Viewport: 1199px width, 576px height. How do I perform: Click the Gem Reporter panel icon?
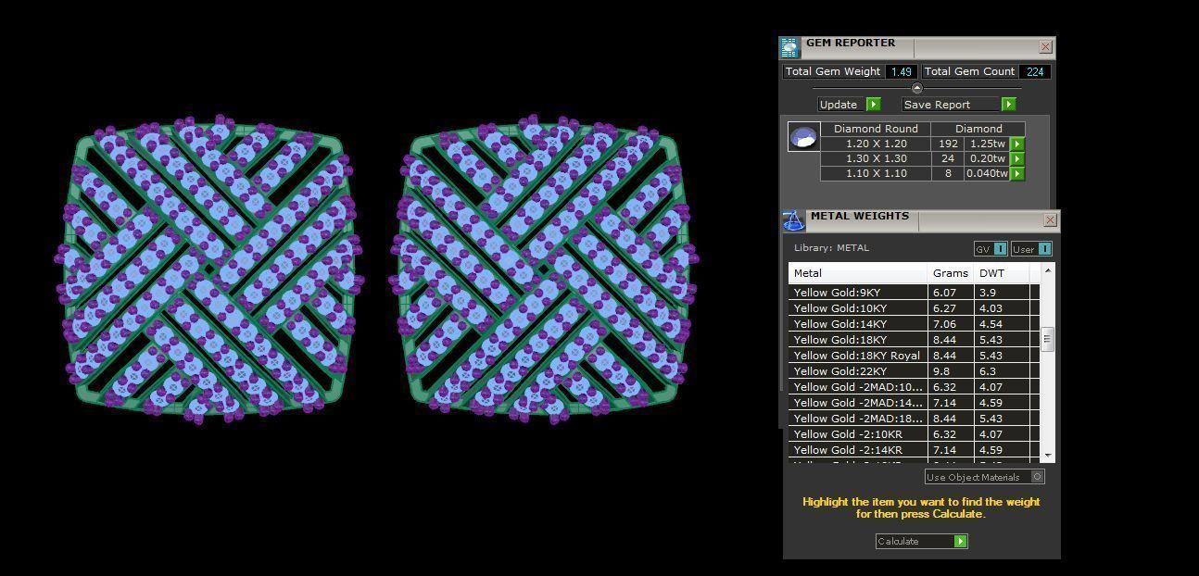coord(789,48)
